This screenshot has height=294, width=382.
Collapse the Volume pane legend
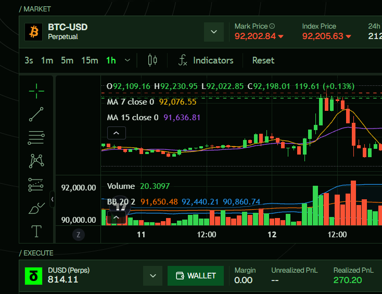point(117,218)
